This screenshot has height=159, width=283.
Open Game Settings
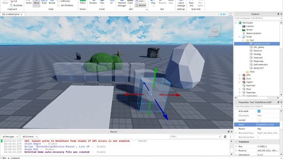click(x=181, y=4)
